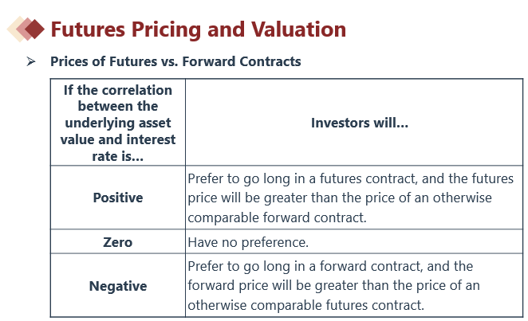Click the arrow bullet before Prices heading
Viewport: 528px width, 321px height.
(31, 61)
